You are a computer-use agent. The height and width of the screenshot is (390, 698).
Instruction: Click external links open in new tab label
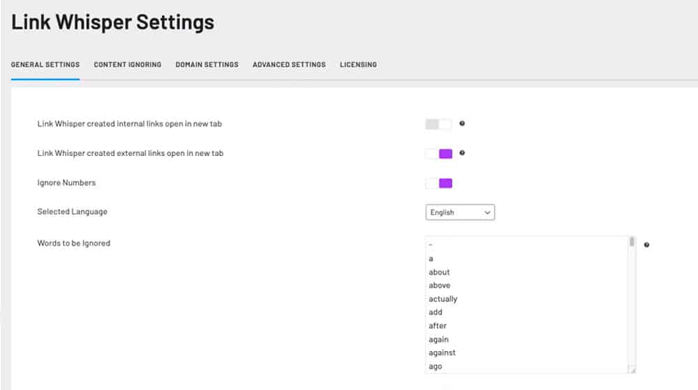click(131, 153)
